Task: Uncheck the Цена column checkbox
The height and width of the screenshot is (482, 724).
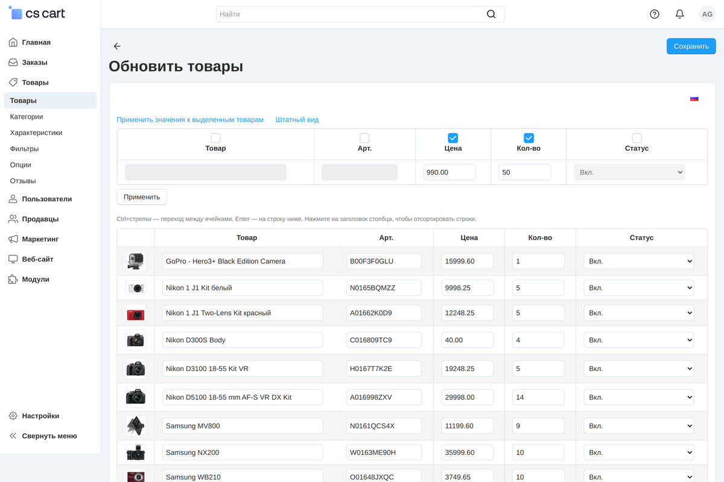Action: click(453, 138)
